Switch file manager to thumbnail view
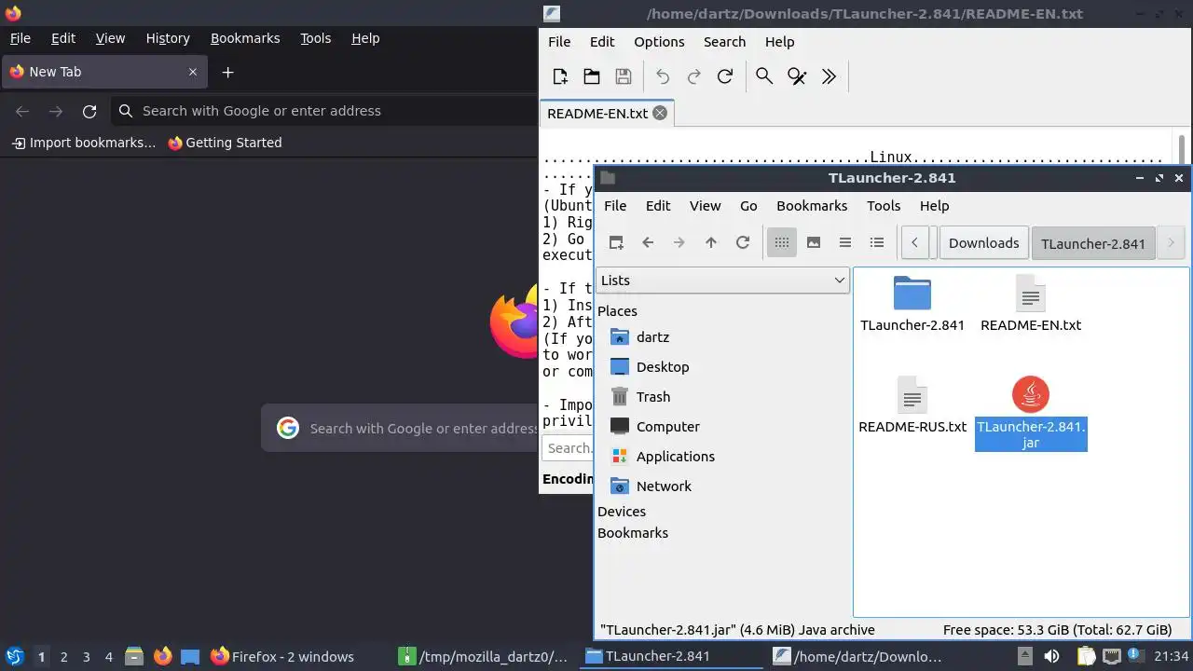 [814, 242]
